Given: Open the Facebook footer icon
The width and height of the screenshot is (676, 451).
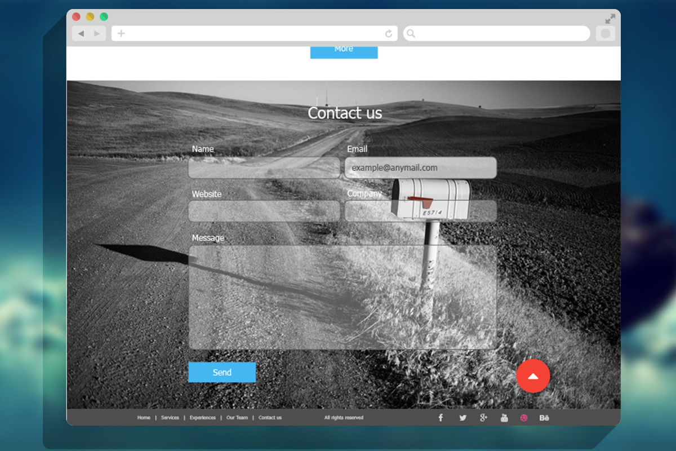Looking at the screenshot, I should [441, 418].
